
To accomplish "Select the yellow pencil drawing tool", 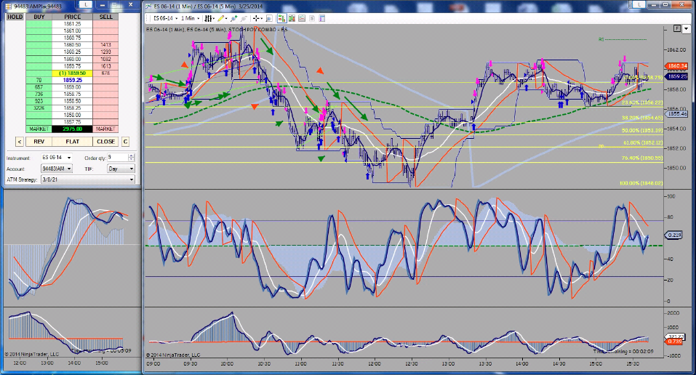I will (x=220, y=18).
